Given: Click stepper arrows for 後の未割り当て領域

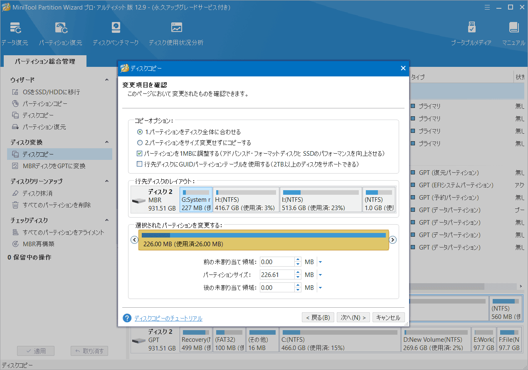Looking at the screenshot, I should 298,288.
